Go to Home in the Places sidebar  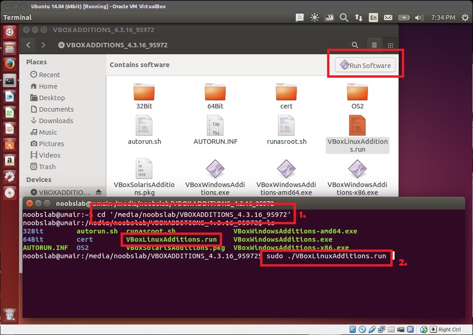coord(44,86)
